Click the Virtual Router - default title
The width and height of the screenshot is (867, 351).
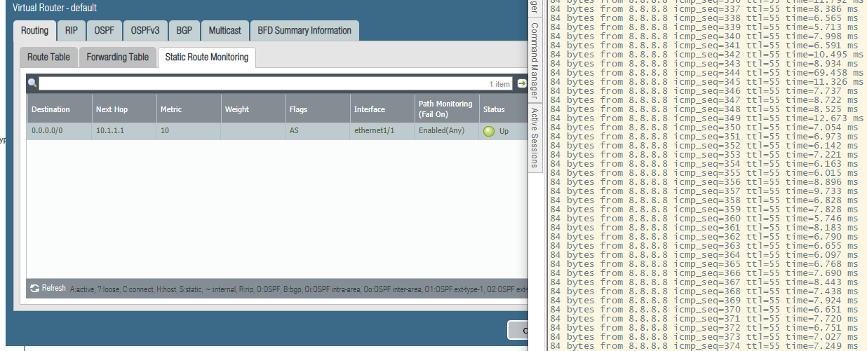[55, 8]
